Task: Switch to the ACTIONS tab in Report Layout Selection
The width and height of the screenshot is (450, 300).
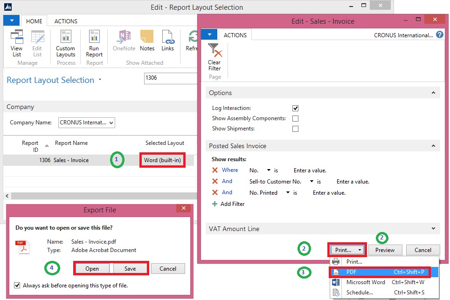Action: coord(66,21)
